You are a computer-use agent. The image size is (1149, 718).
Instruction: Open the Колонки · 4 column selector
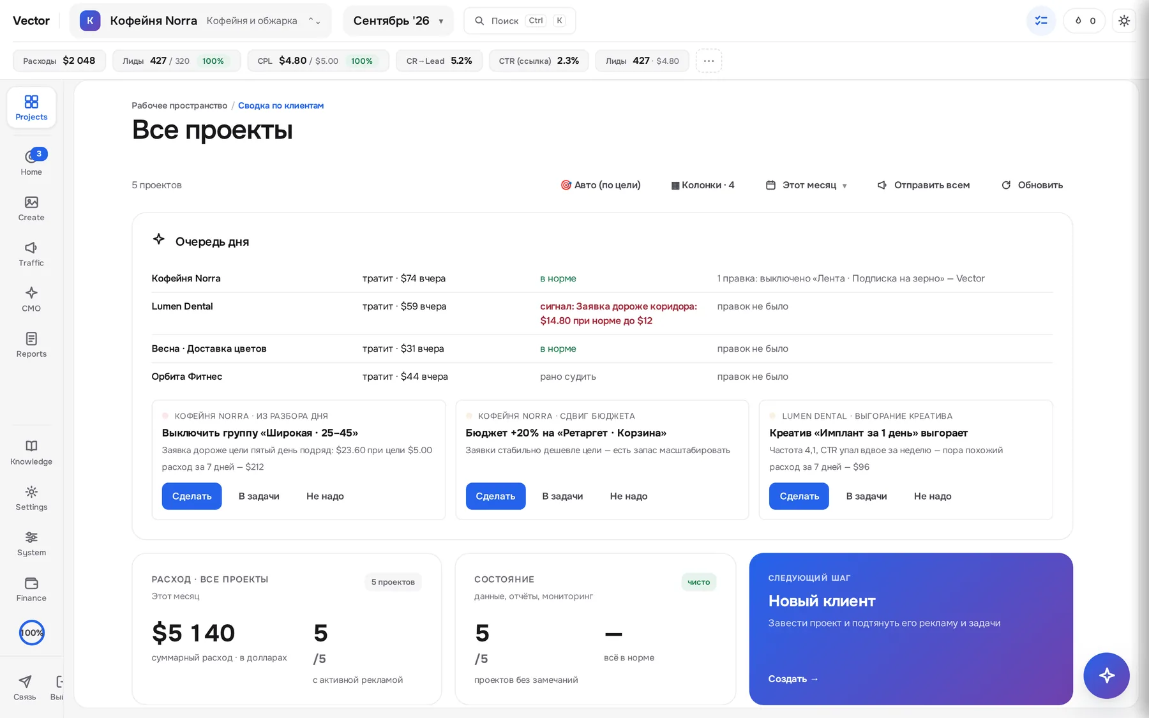pos(703,185)
